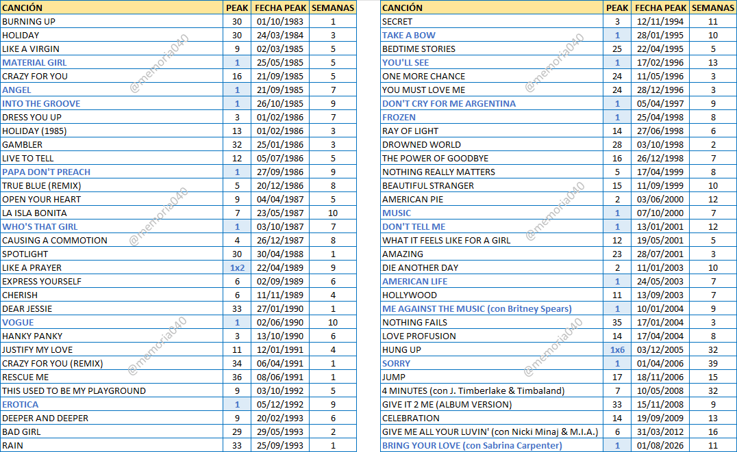Screen dimensions: 737x452
Task: Select the date 25/05/1985
Action: (280, 62)
